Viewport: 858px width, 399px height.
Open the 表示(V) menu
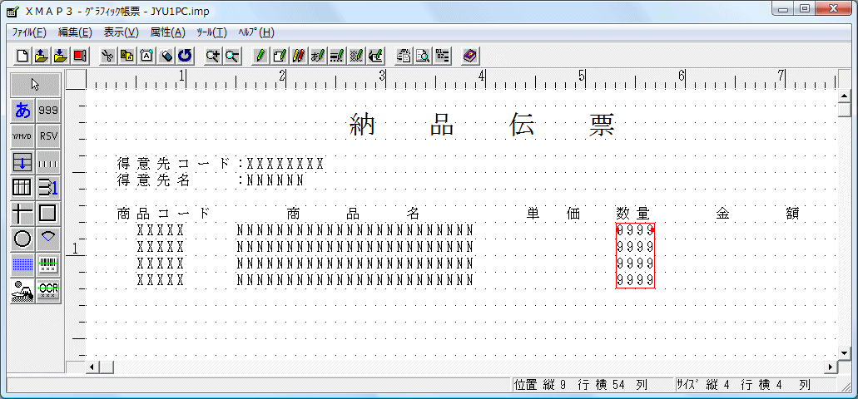121,32
